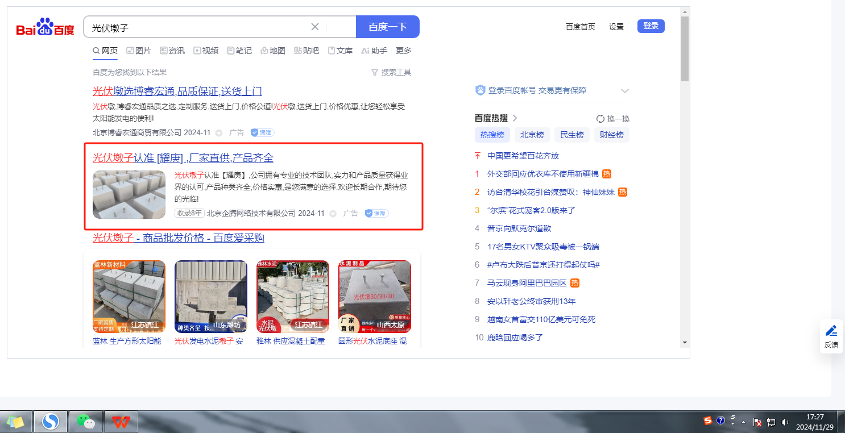Open hot search 安以轩老公终审获刑13年
This screenshot has width=845, height=433.
click(532, 301)
